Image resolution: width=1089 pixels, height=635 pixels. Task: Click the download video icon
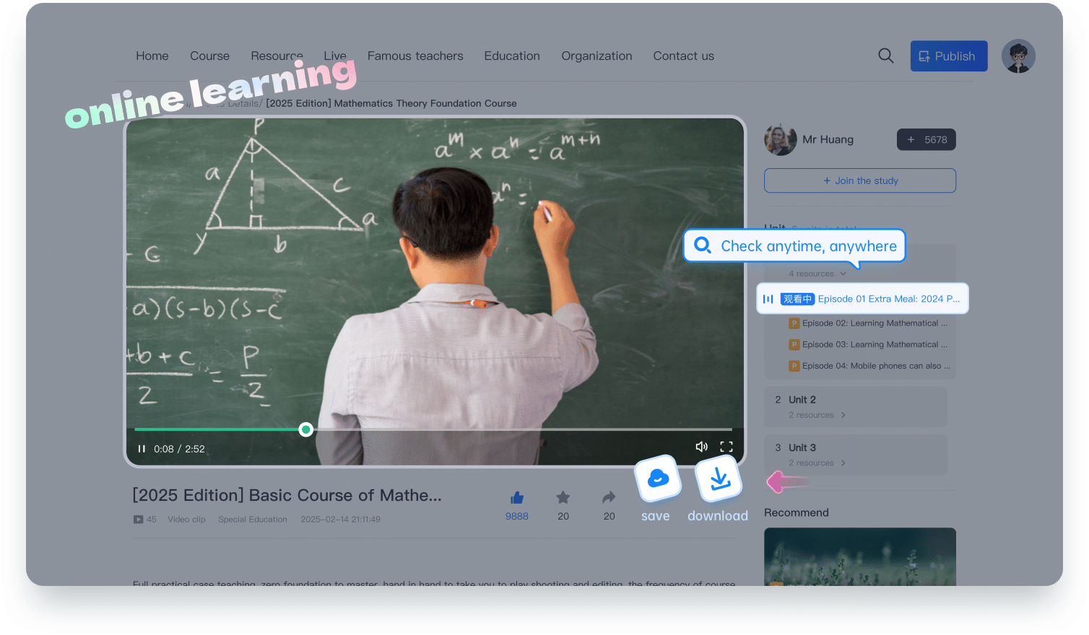click(x=717, y=478)
